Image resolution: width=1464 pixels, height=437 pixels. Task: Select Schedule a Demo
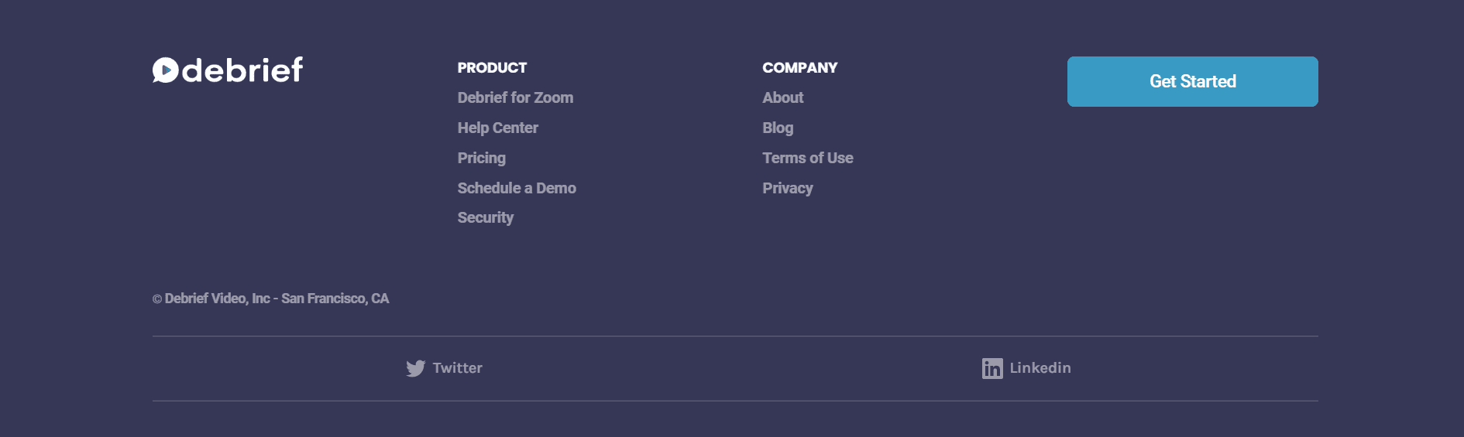(517, 188)
